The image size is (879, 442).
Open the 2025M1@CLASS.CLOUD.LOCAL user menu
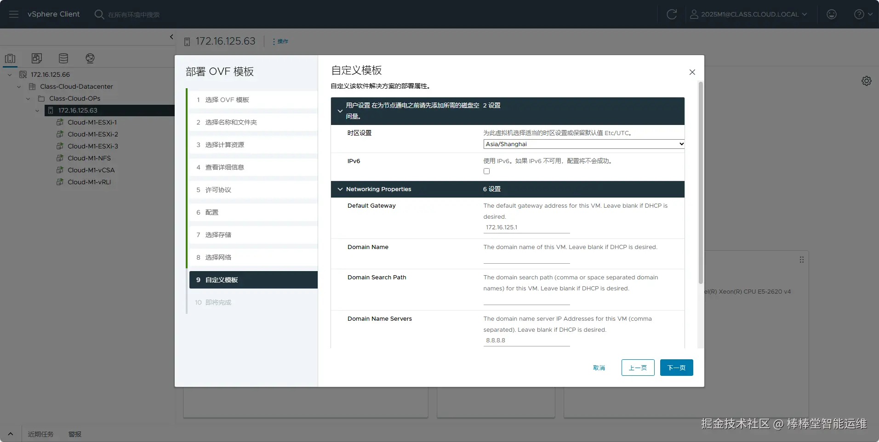[x=748, y=14]
